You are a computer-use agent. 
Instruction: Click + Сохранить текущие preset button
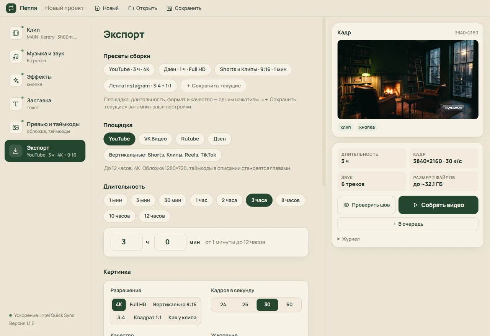point(214,86)
